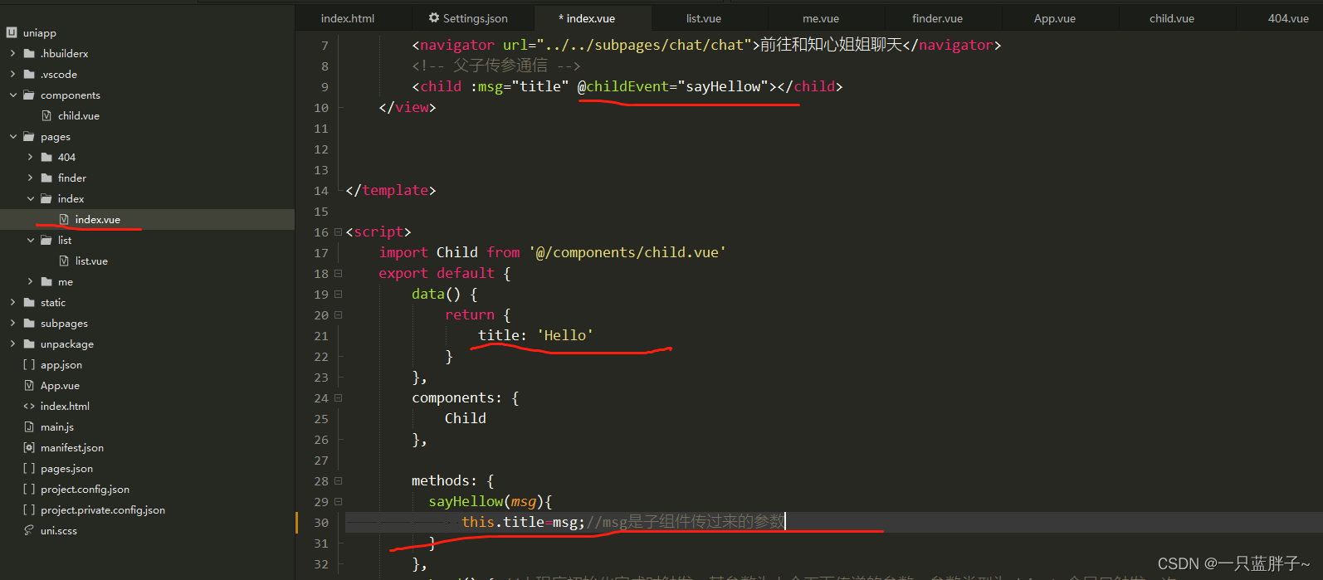This screenshot has width=1323, height=580.
Task: Click the main.js file icon
Action: pos(29,426)
